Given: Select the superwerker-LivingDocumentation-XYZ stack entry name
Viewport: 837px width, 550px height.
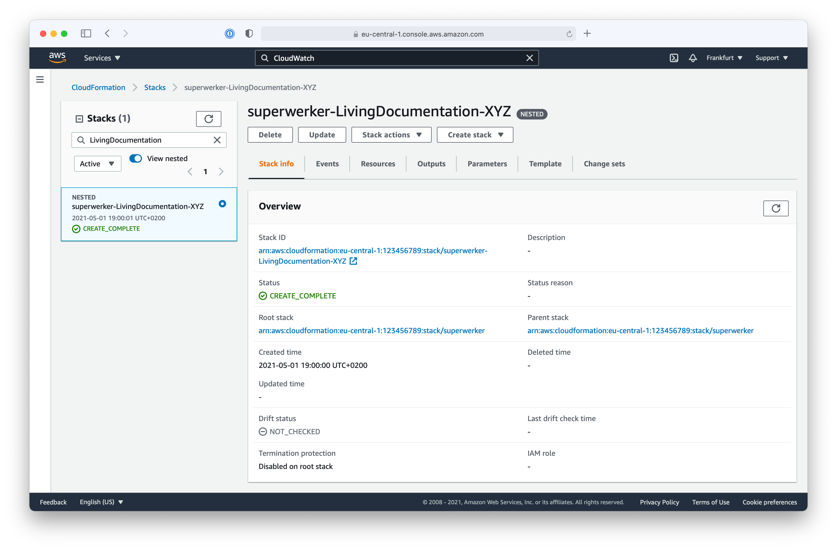Looking at the screenshot, I should click(138, 206).
